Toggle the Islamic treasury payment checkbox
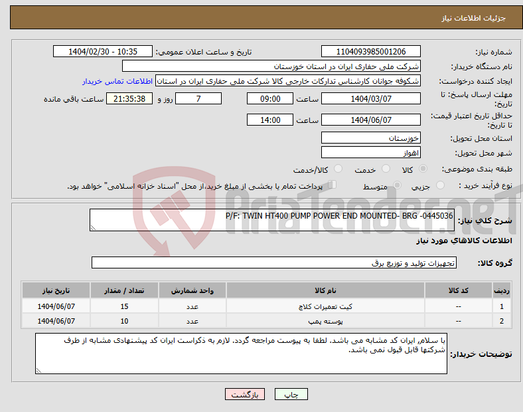The height and width of the screenshot is (412, 523). [x=333, y=185]
